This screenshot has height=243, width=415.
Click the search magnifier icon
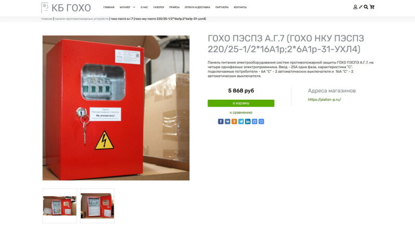[366, 7]
